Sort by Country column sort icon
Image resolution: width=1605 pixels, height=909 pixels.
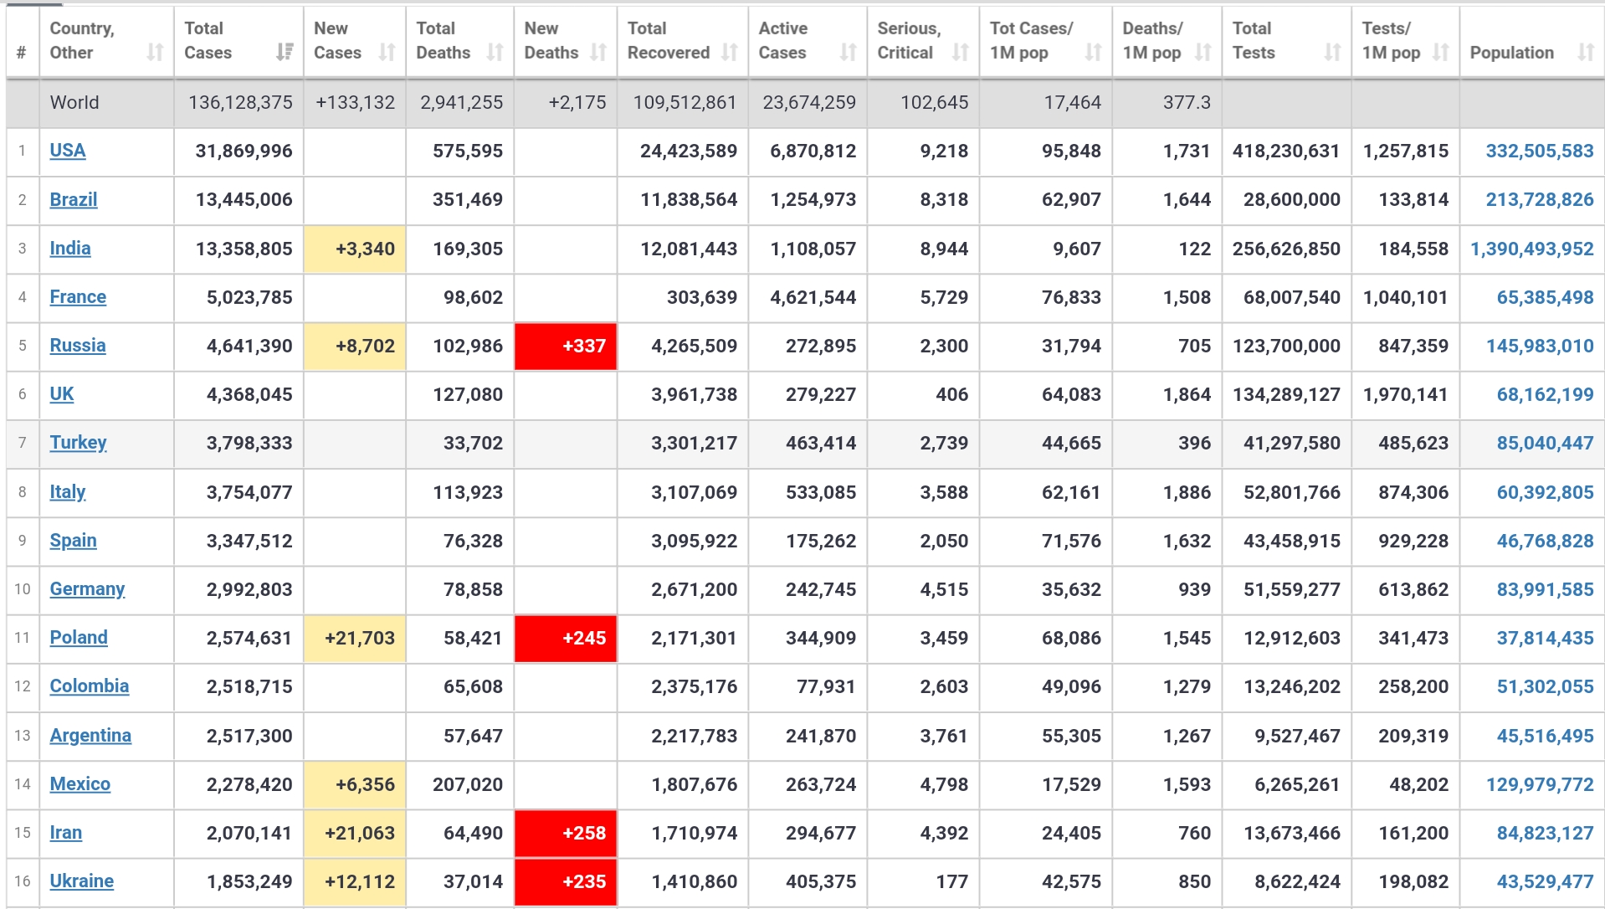tap(155, 53)
